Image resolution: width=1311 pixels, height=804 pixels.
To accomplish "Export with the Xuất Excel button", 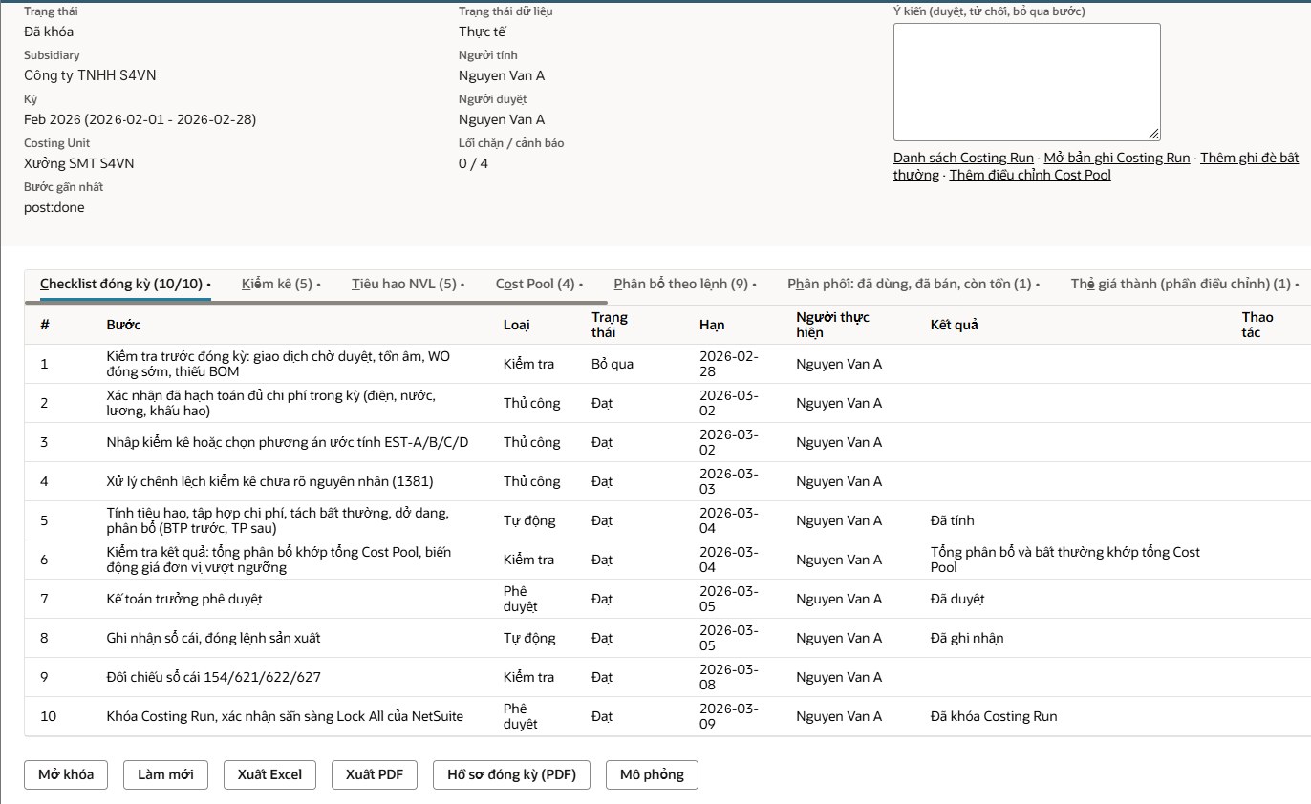I will 269,774.
